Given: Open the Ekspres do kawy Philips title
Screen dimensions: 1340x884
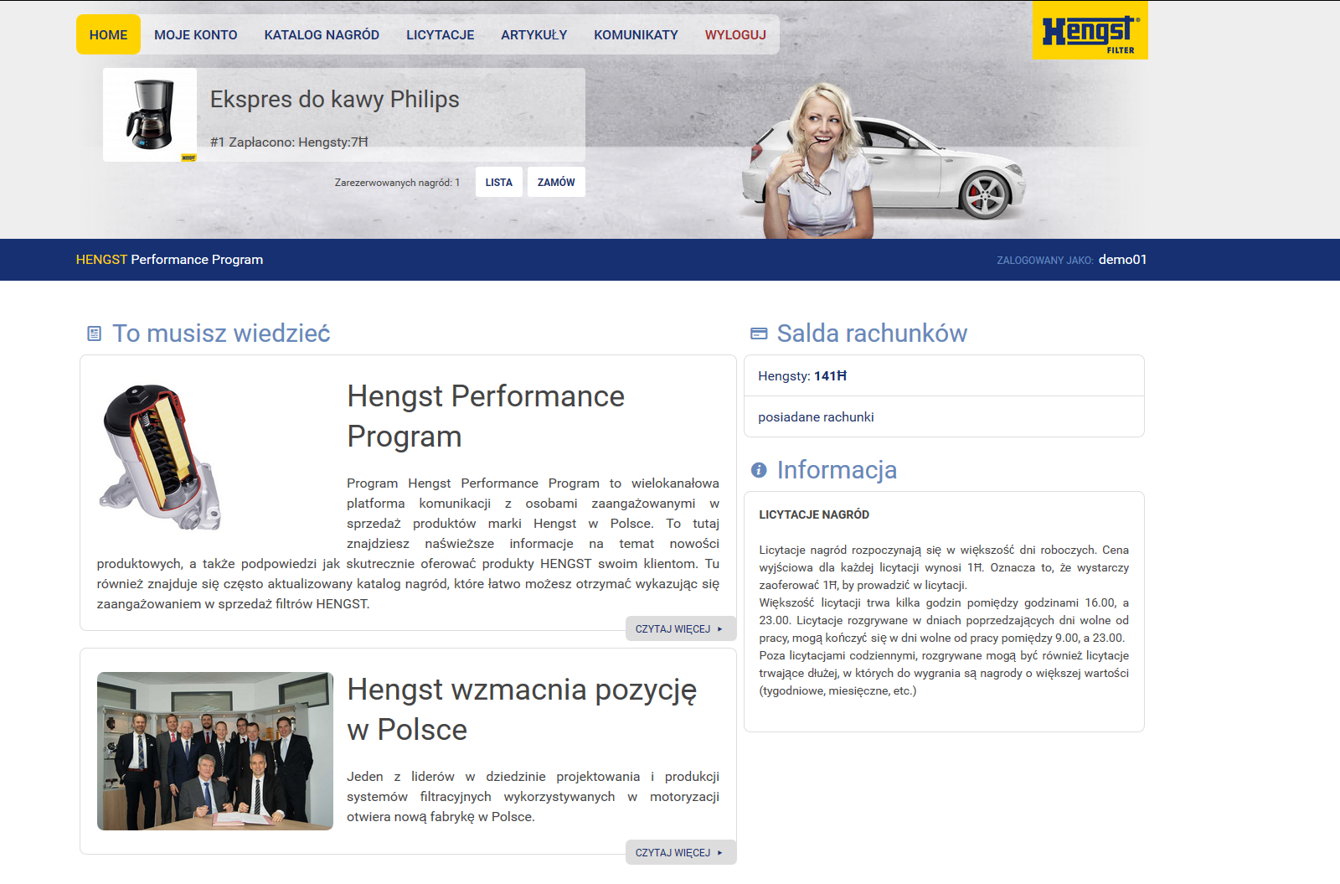Looking at the screenshot, I should pyautogui.click(x=334, y=100).
